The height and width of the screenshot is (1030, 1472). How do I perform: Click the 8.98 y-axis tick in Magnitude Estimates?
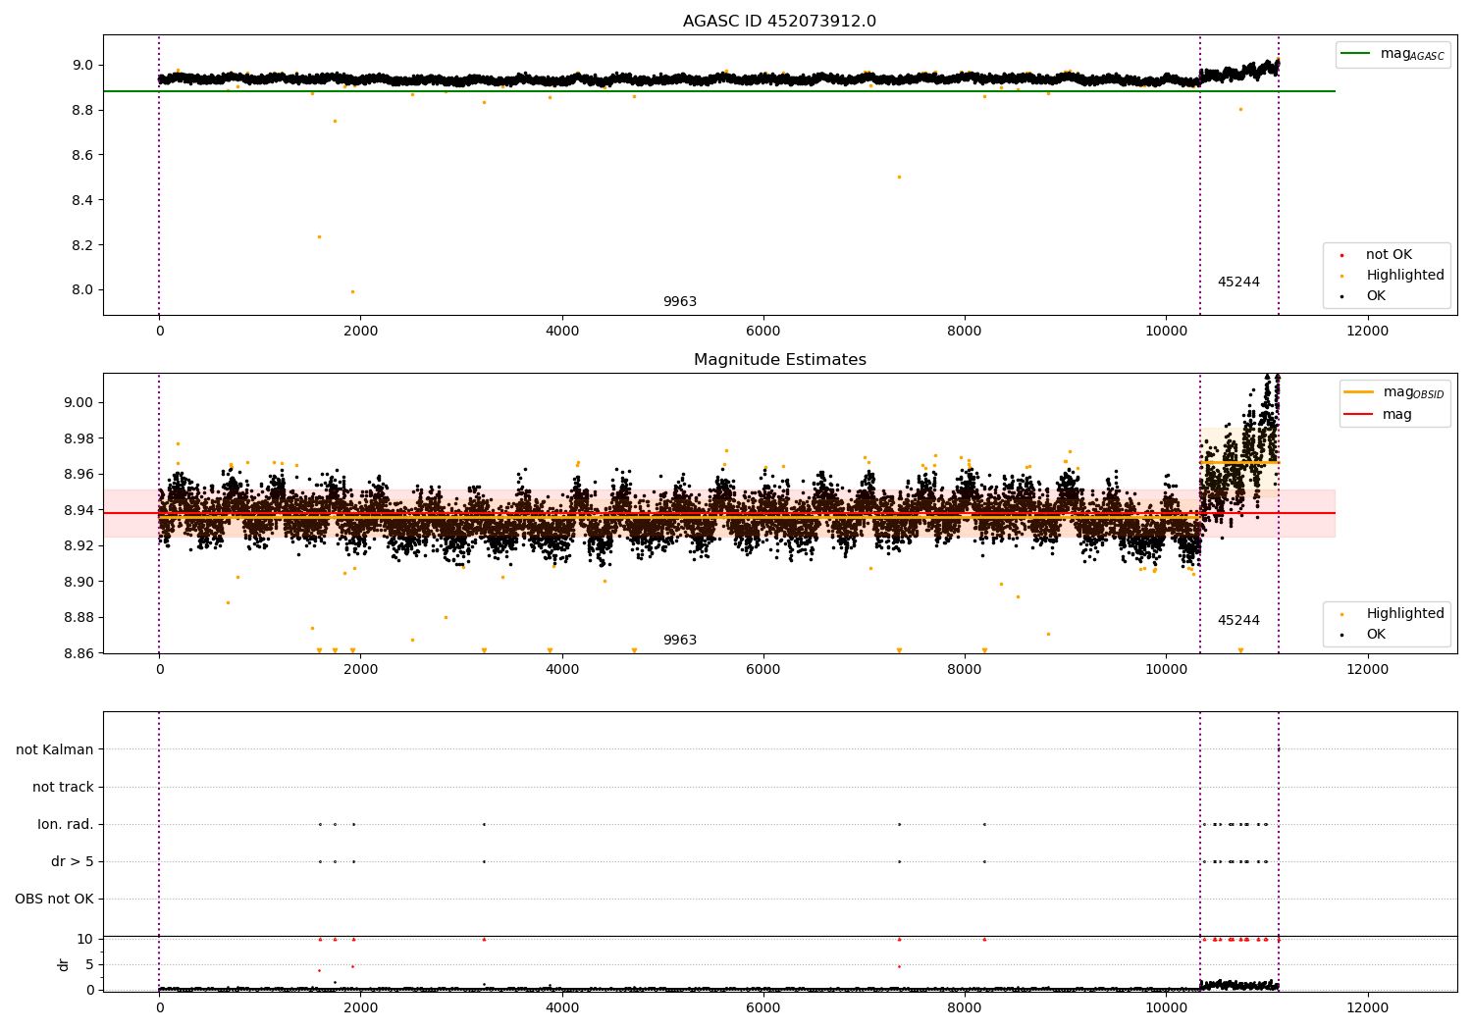[79, 438]
